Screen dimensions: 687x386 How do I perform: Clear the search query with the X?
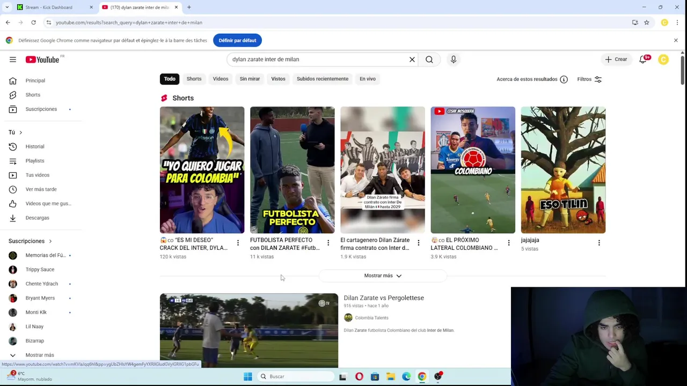pos(412,60)
